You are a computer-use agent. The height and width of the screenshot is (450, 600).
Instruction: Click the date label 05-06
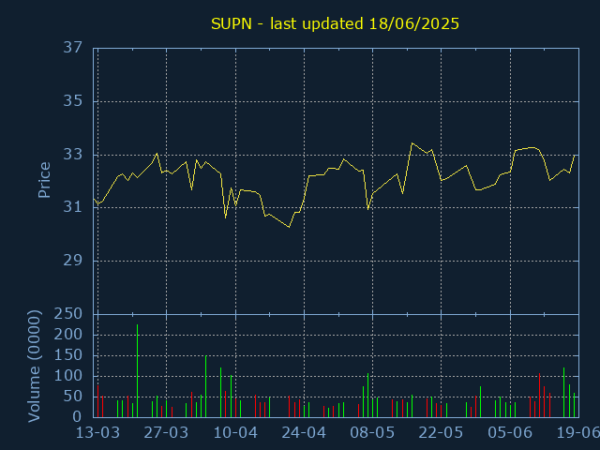510,433
